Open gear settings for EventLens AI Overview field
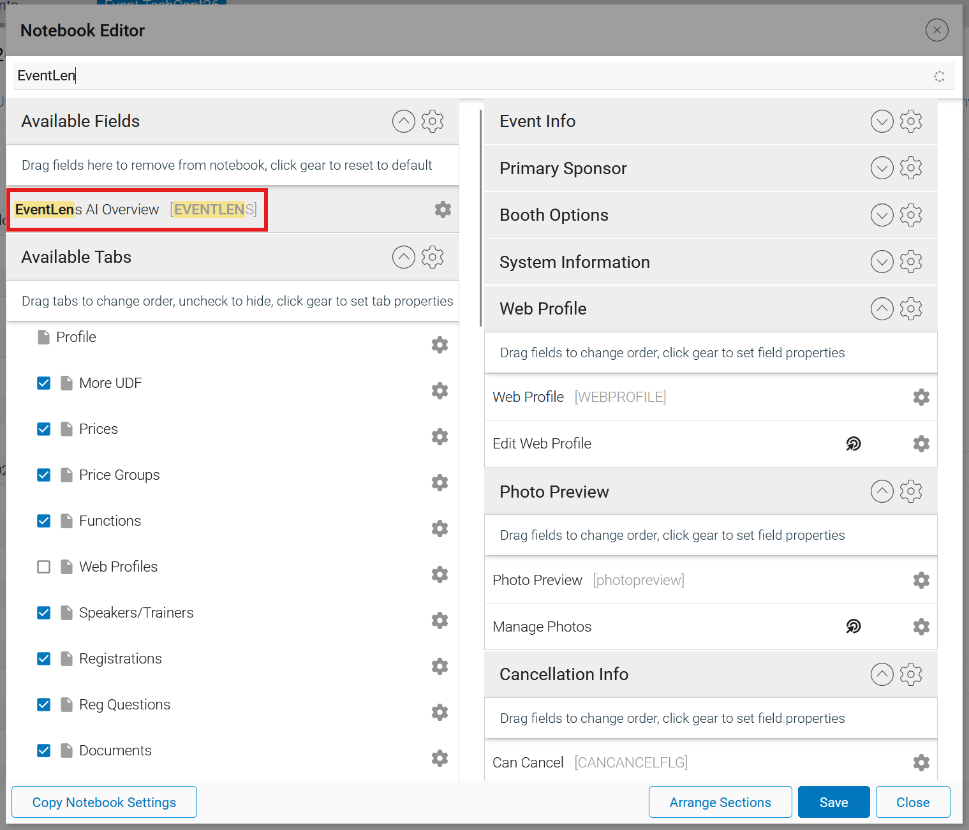Screen dimensions: 969x830 pyautogui.click(x=443, y=209)
